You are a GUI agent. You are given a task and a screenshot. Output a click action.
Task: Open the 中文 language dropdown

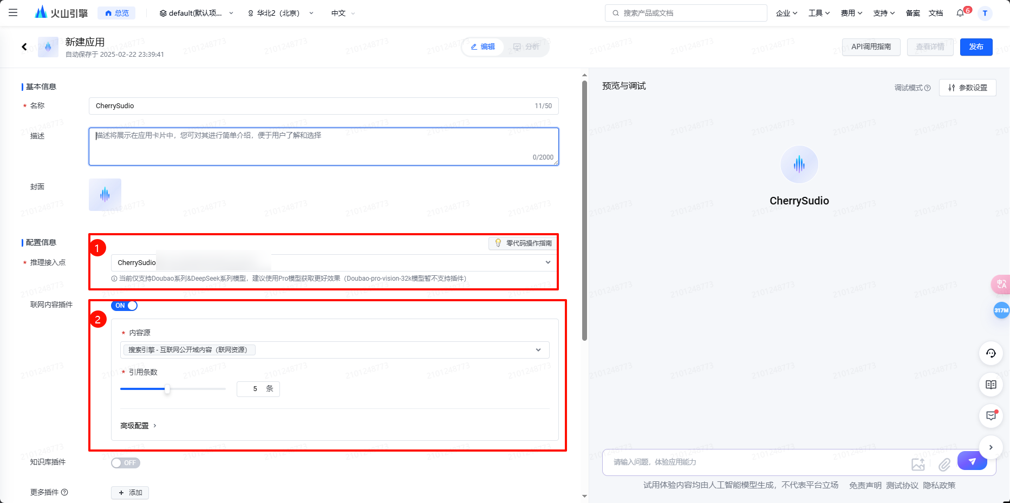343,13
